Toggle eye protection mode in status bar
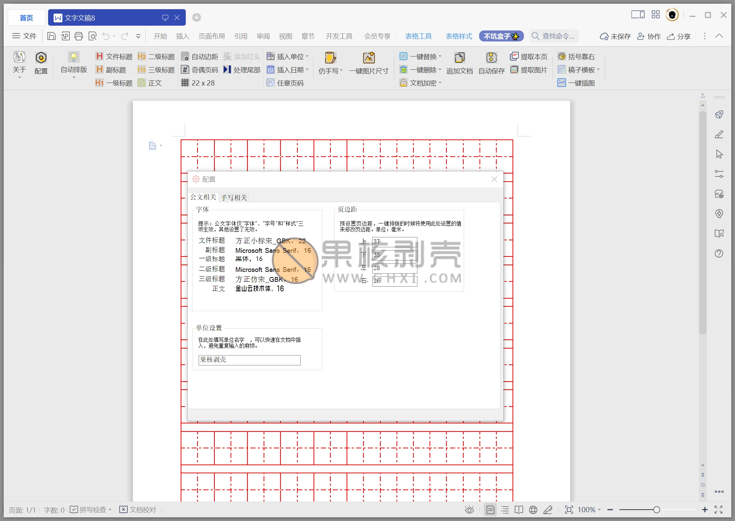 [x=469, y=510]
